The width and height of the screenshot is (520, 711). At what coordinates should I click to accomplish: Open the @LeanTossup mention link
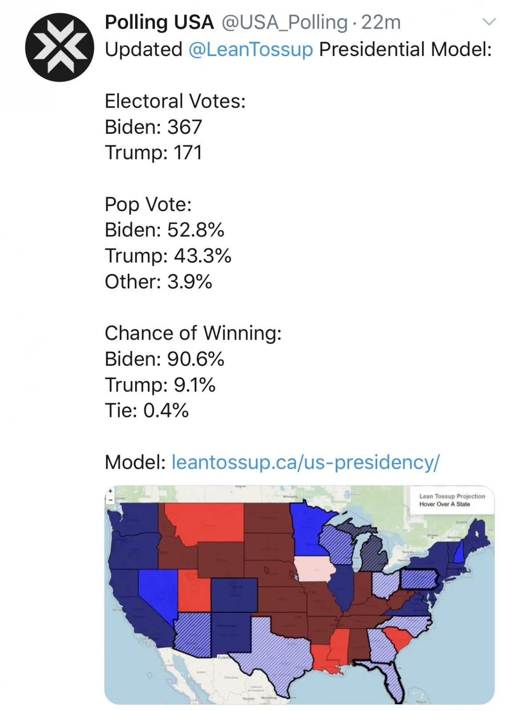(250, 49)
